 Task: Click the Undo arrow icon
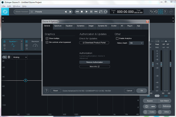151,11
